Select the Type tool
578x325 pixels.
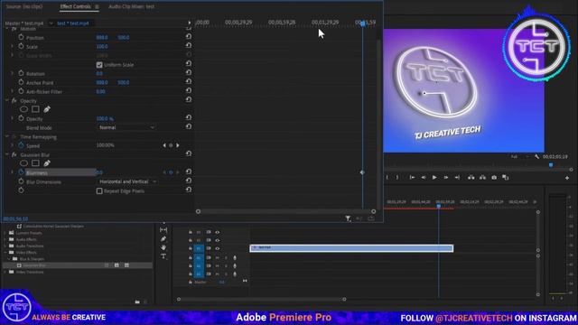pos(163,256)
